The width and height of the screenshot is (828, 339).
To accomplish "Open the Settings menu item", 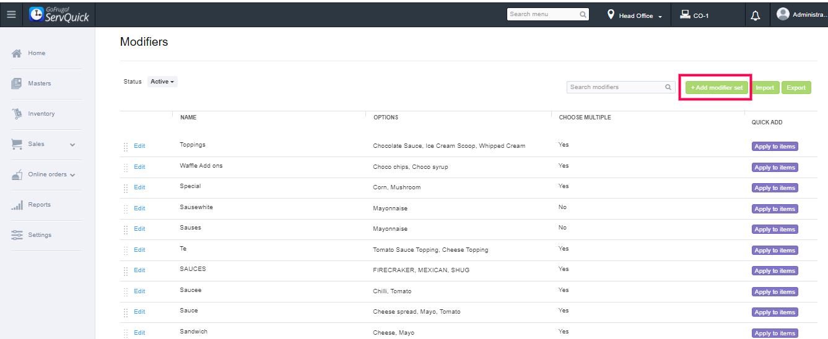I will point(40,235).
